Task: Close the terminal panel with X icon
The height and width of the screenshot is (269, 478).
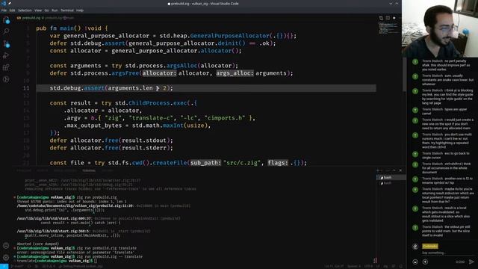Action: pyautogui.click(x=400, y=170)
